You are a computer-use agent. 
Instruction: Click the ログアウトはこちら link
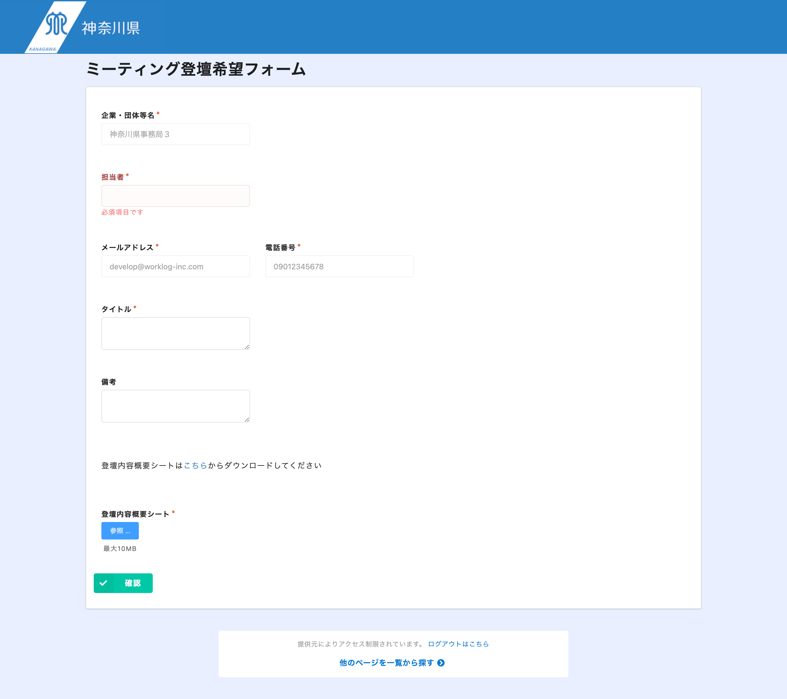coord(458,644)
